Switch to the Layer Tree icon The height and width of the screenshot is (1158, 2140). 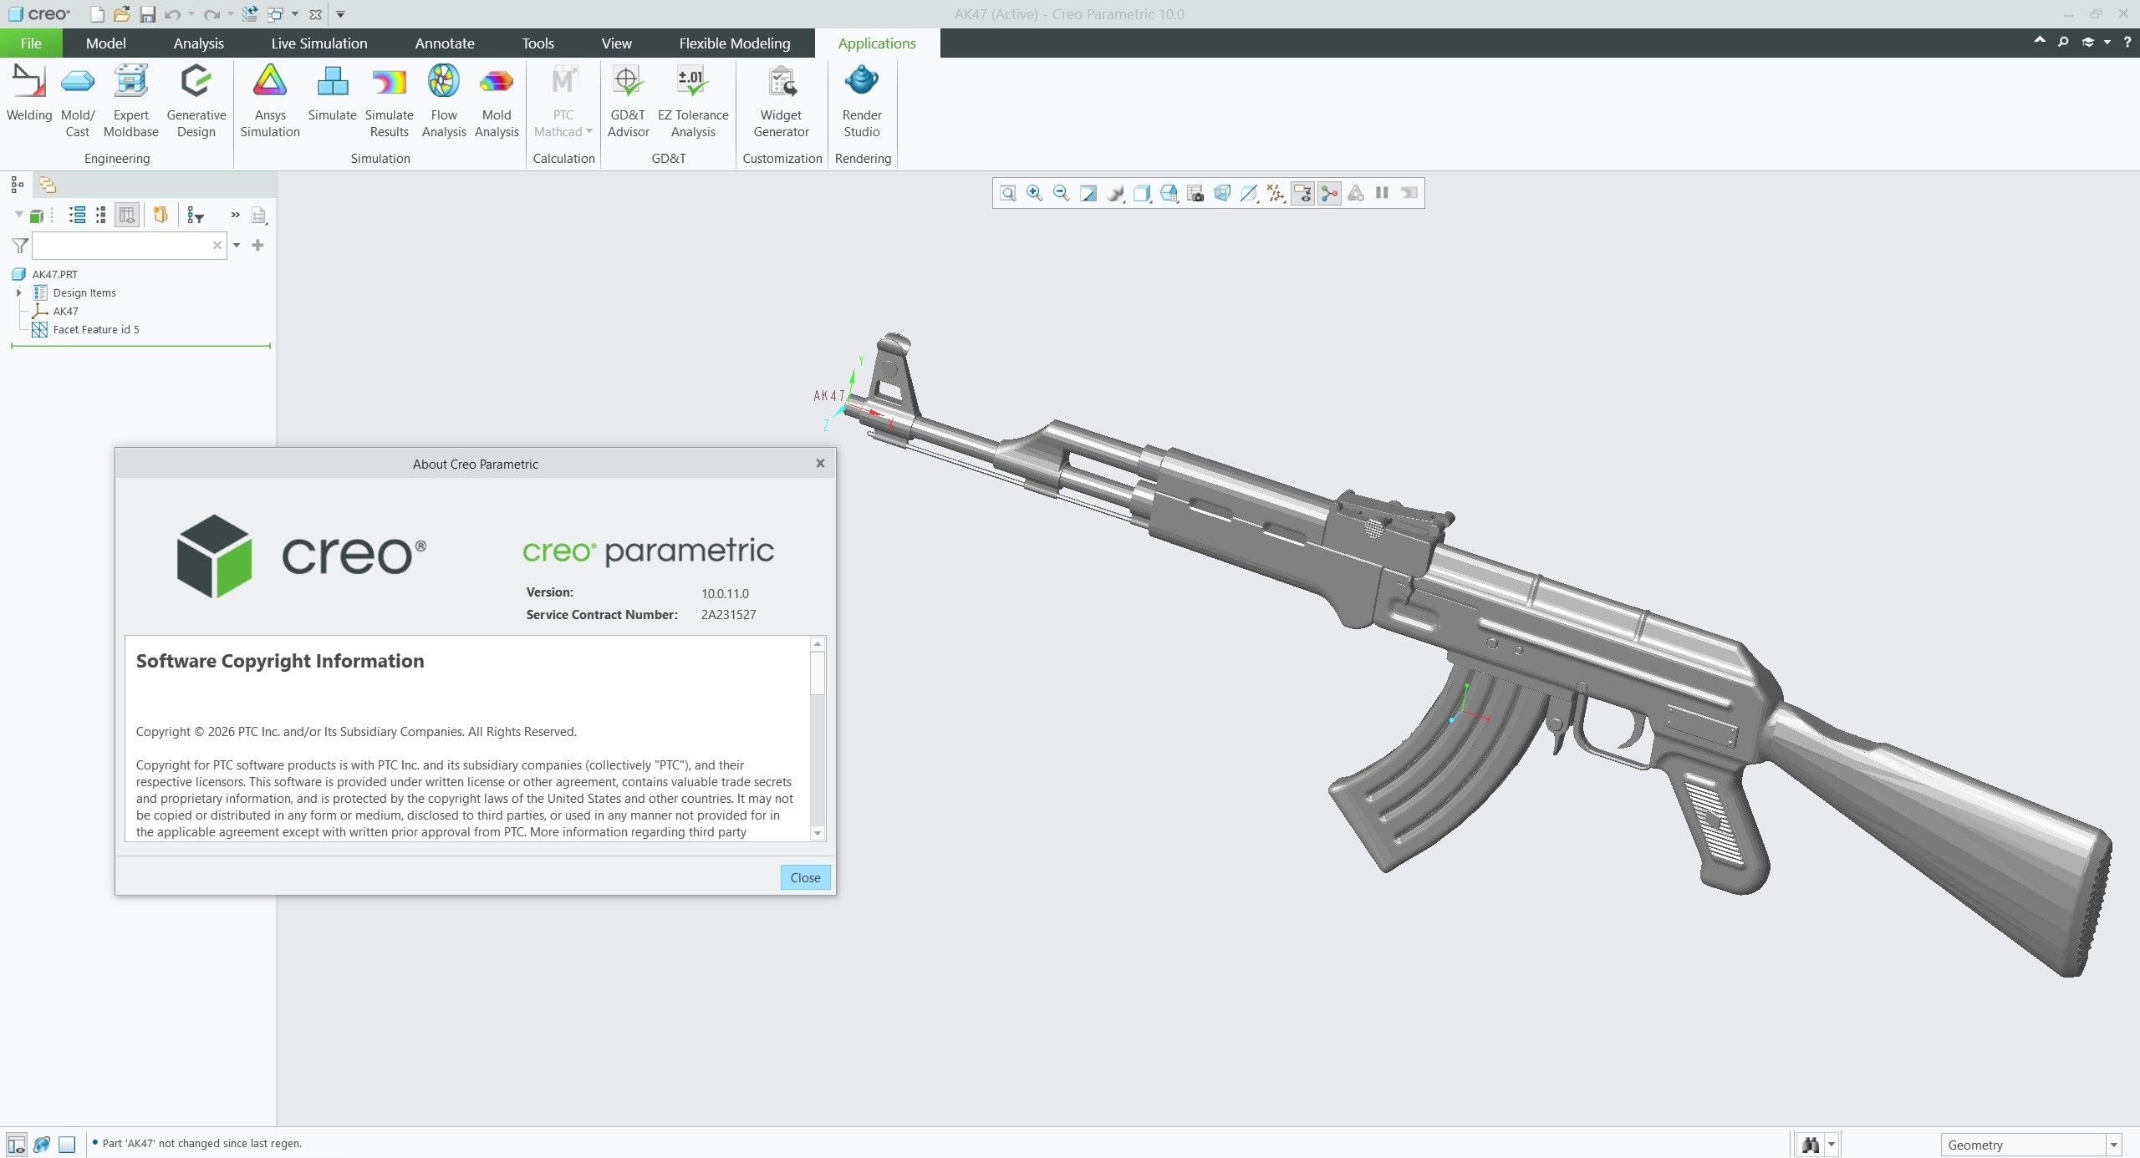[x=48, y=185]
